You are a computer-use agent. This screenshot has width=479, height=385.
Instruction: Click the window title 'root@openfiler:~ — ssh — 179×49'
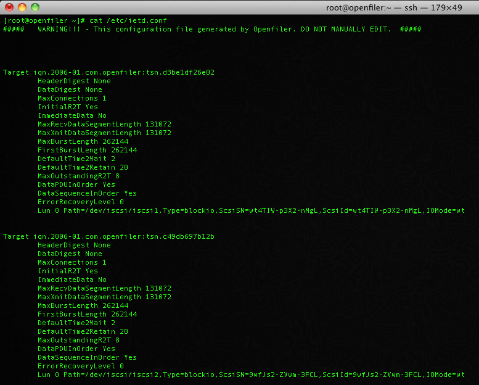coord(394,7)
